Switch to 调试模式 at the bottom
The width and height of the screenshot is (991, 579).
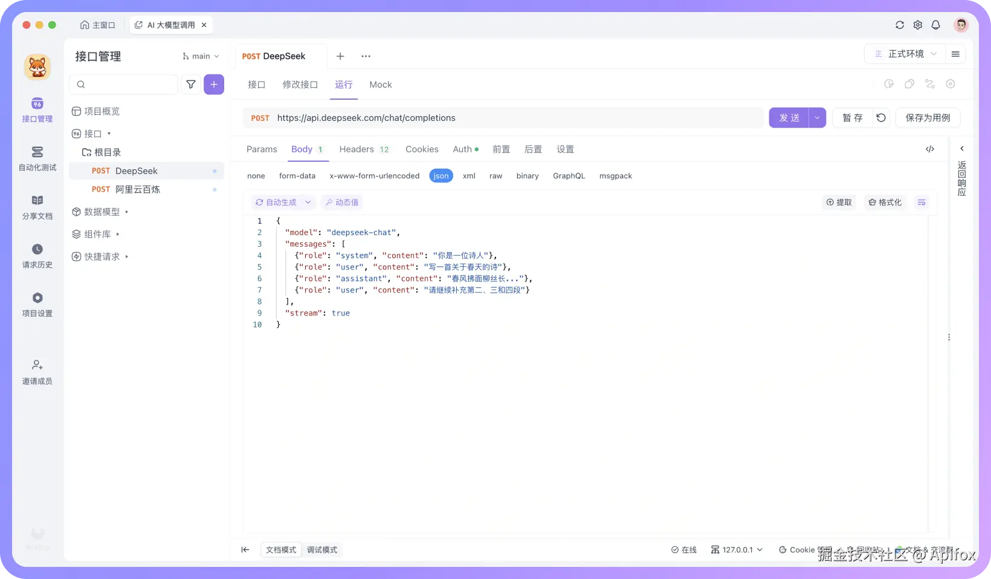[322, 549]
